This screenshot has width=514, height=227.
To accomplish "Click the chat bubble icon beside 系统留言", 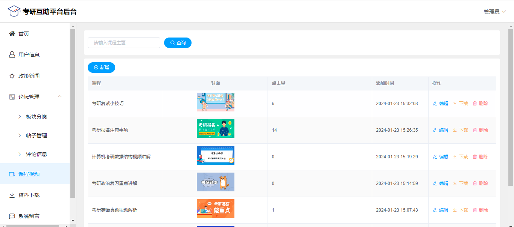I will coord(12,216).
